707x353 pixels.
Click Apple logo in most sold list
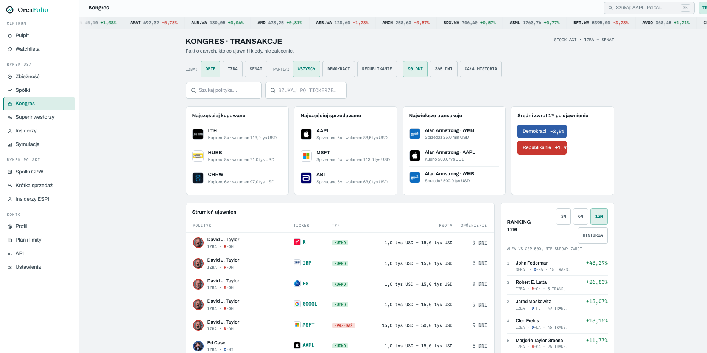click(306, 134)
